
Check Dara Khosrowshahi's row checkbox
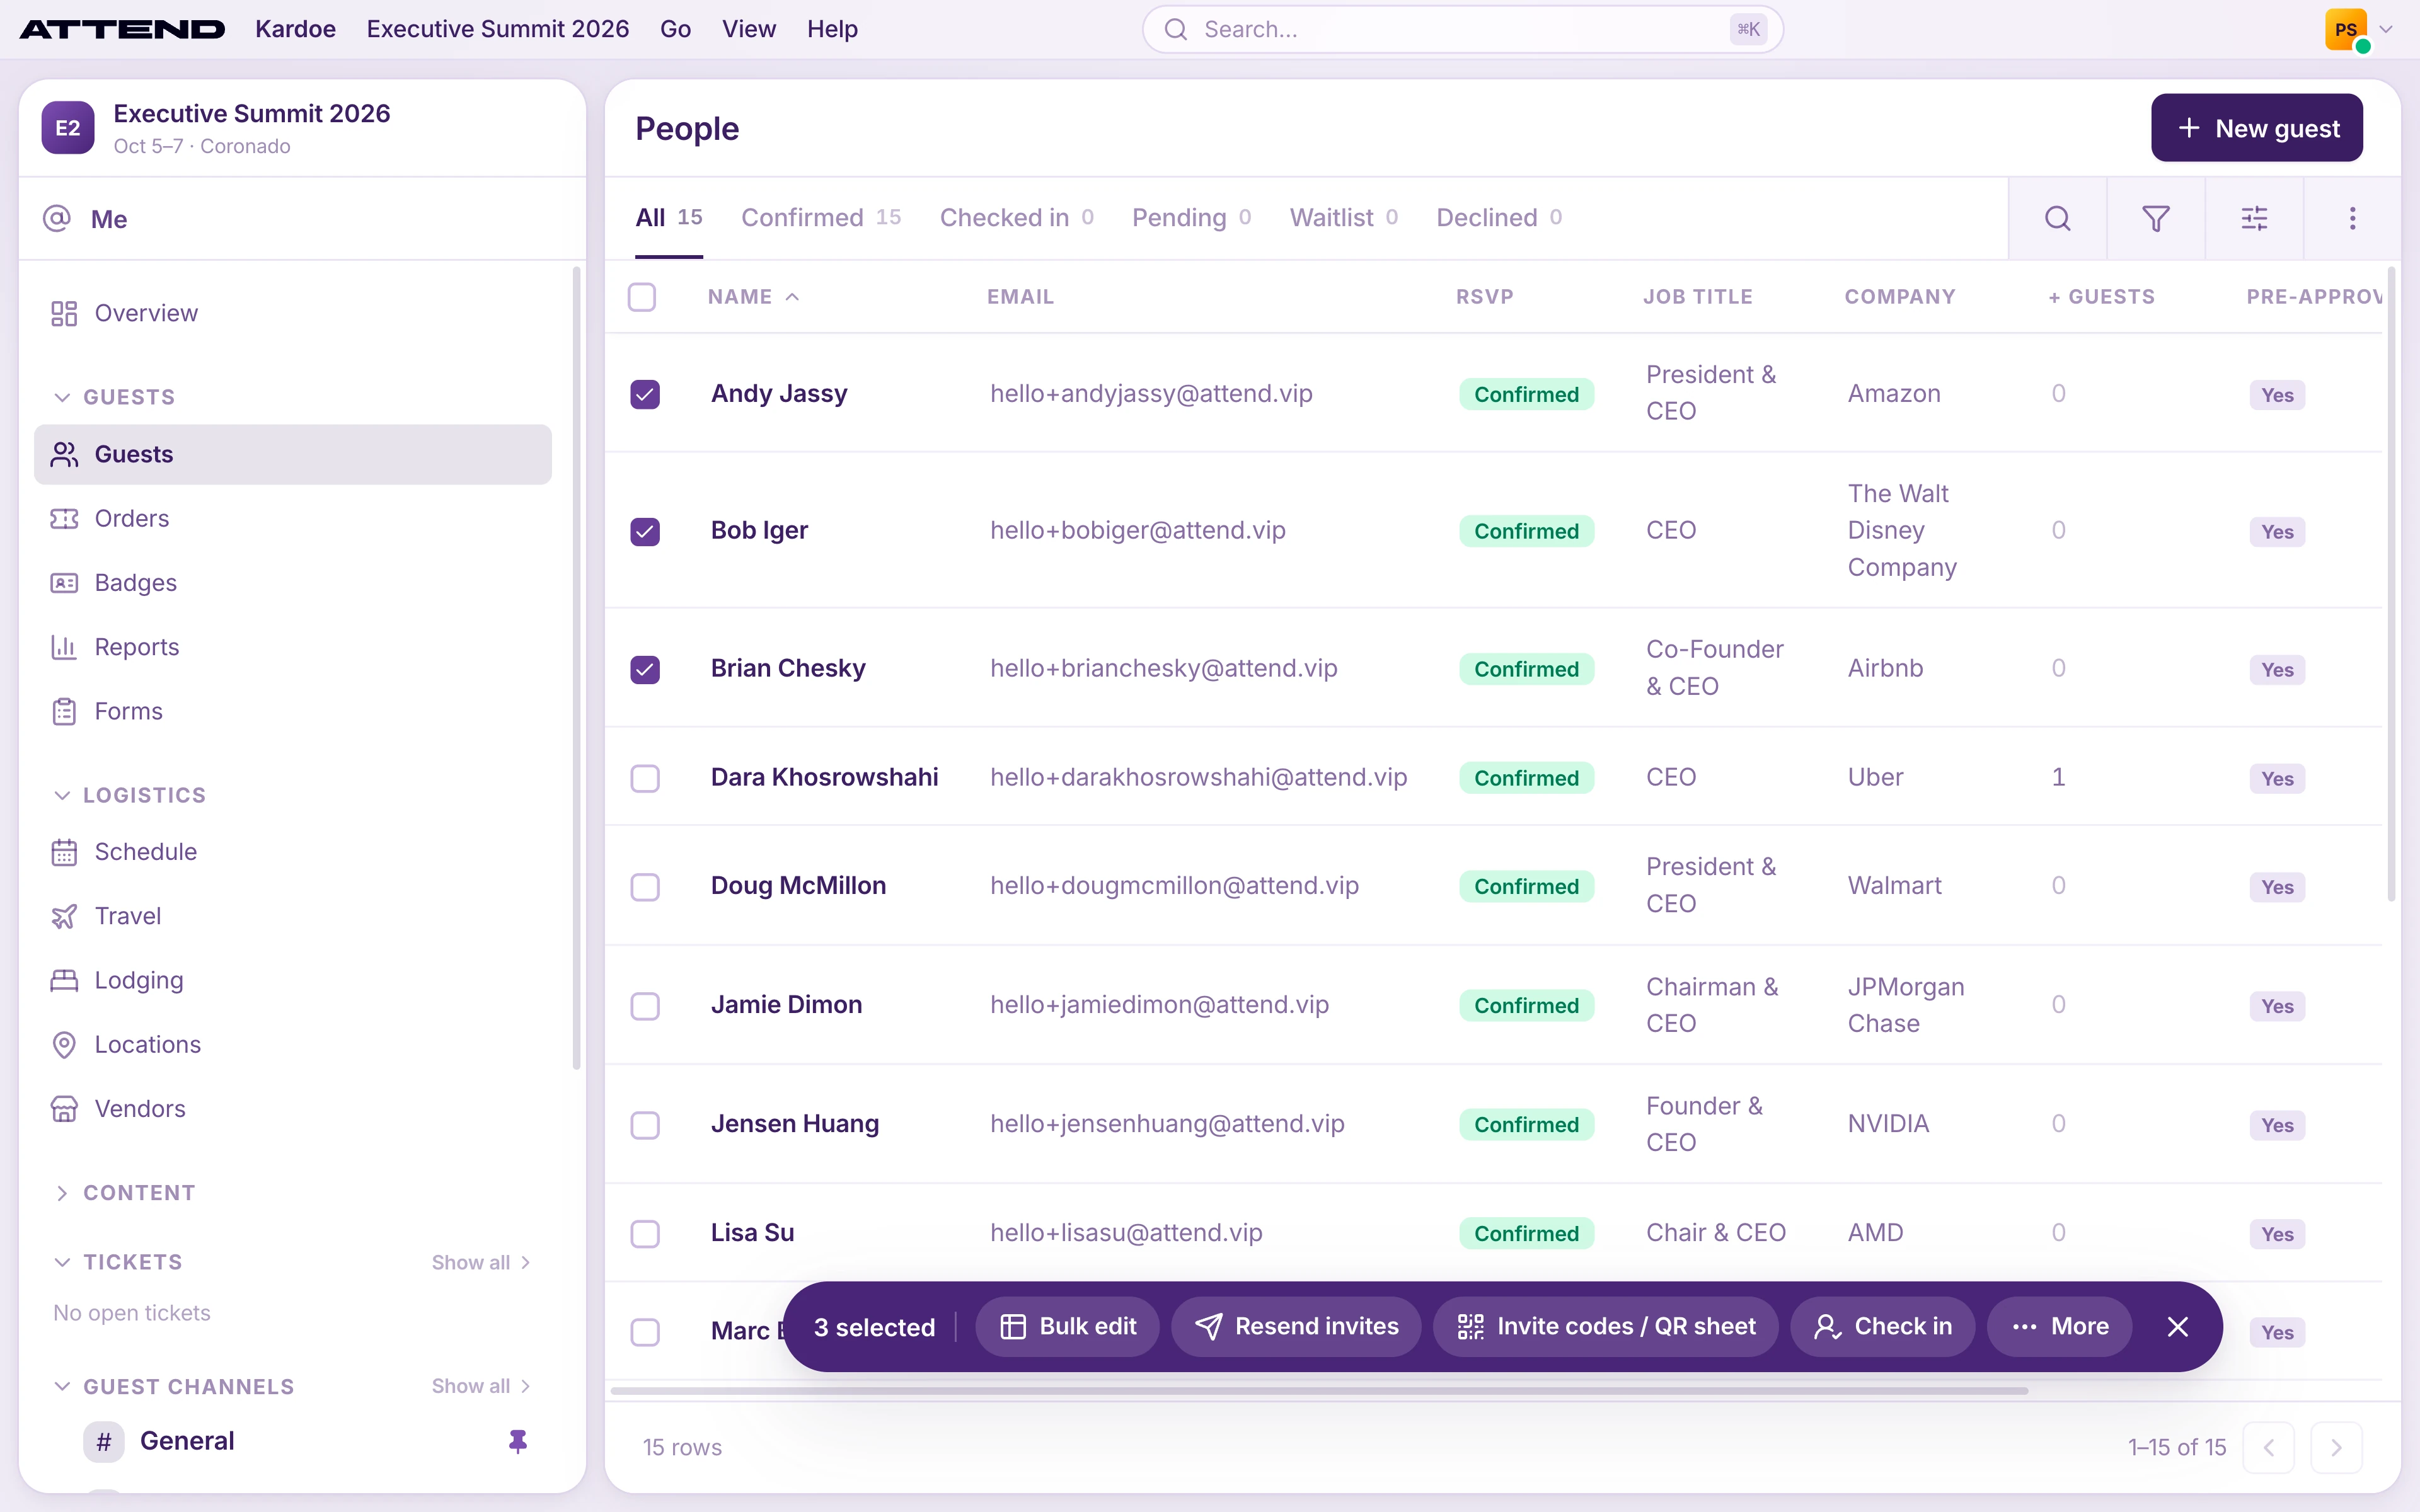pos(645,778)
